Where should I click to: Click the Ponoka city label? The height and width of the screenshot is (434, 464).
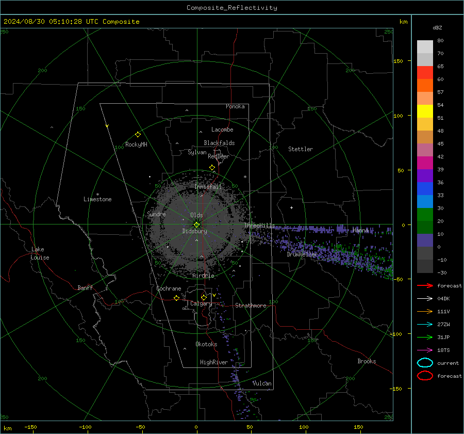(235, 106)
